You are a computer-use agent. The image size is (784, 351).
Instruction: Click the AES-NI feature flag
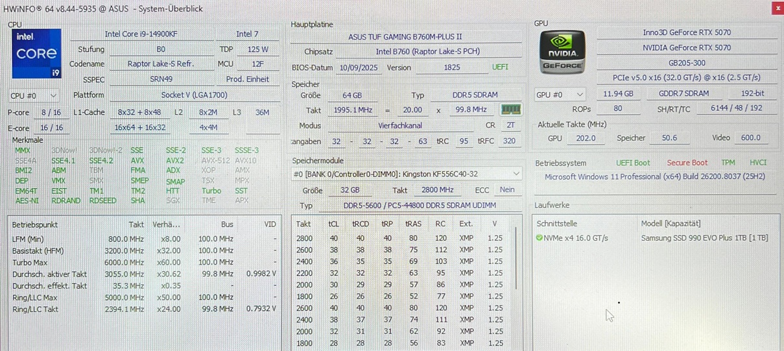click(27, 200)
